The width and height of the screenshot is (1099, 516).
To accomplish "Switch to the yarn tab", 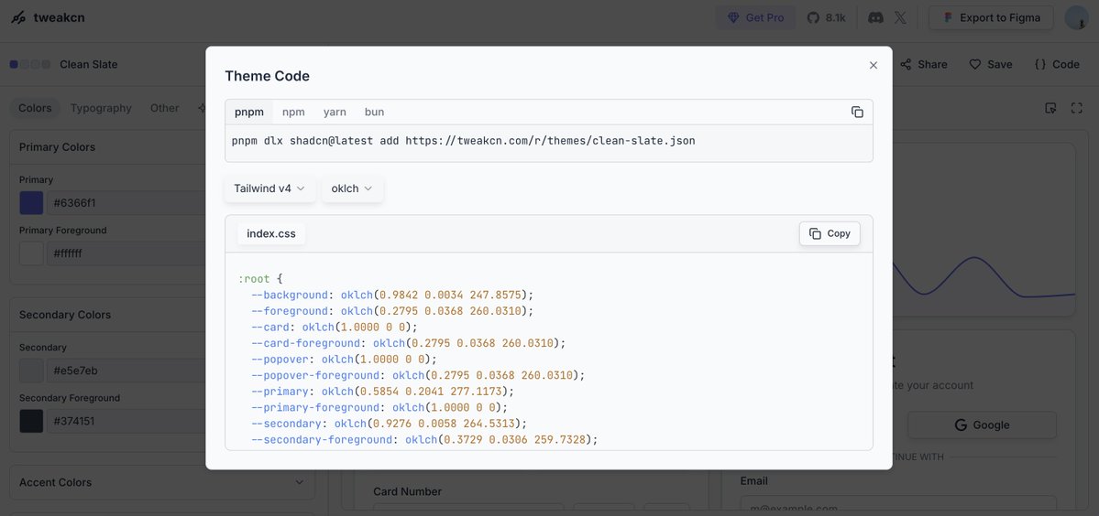I will (335, 112).
